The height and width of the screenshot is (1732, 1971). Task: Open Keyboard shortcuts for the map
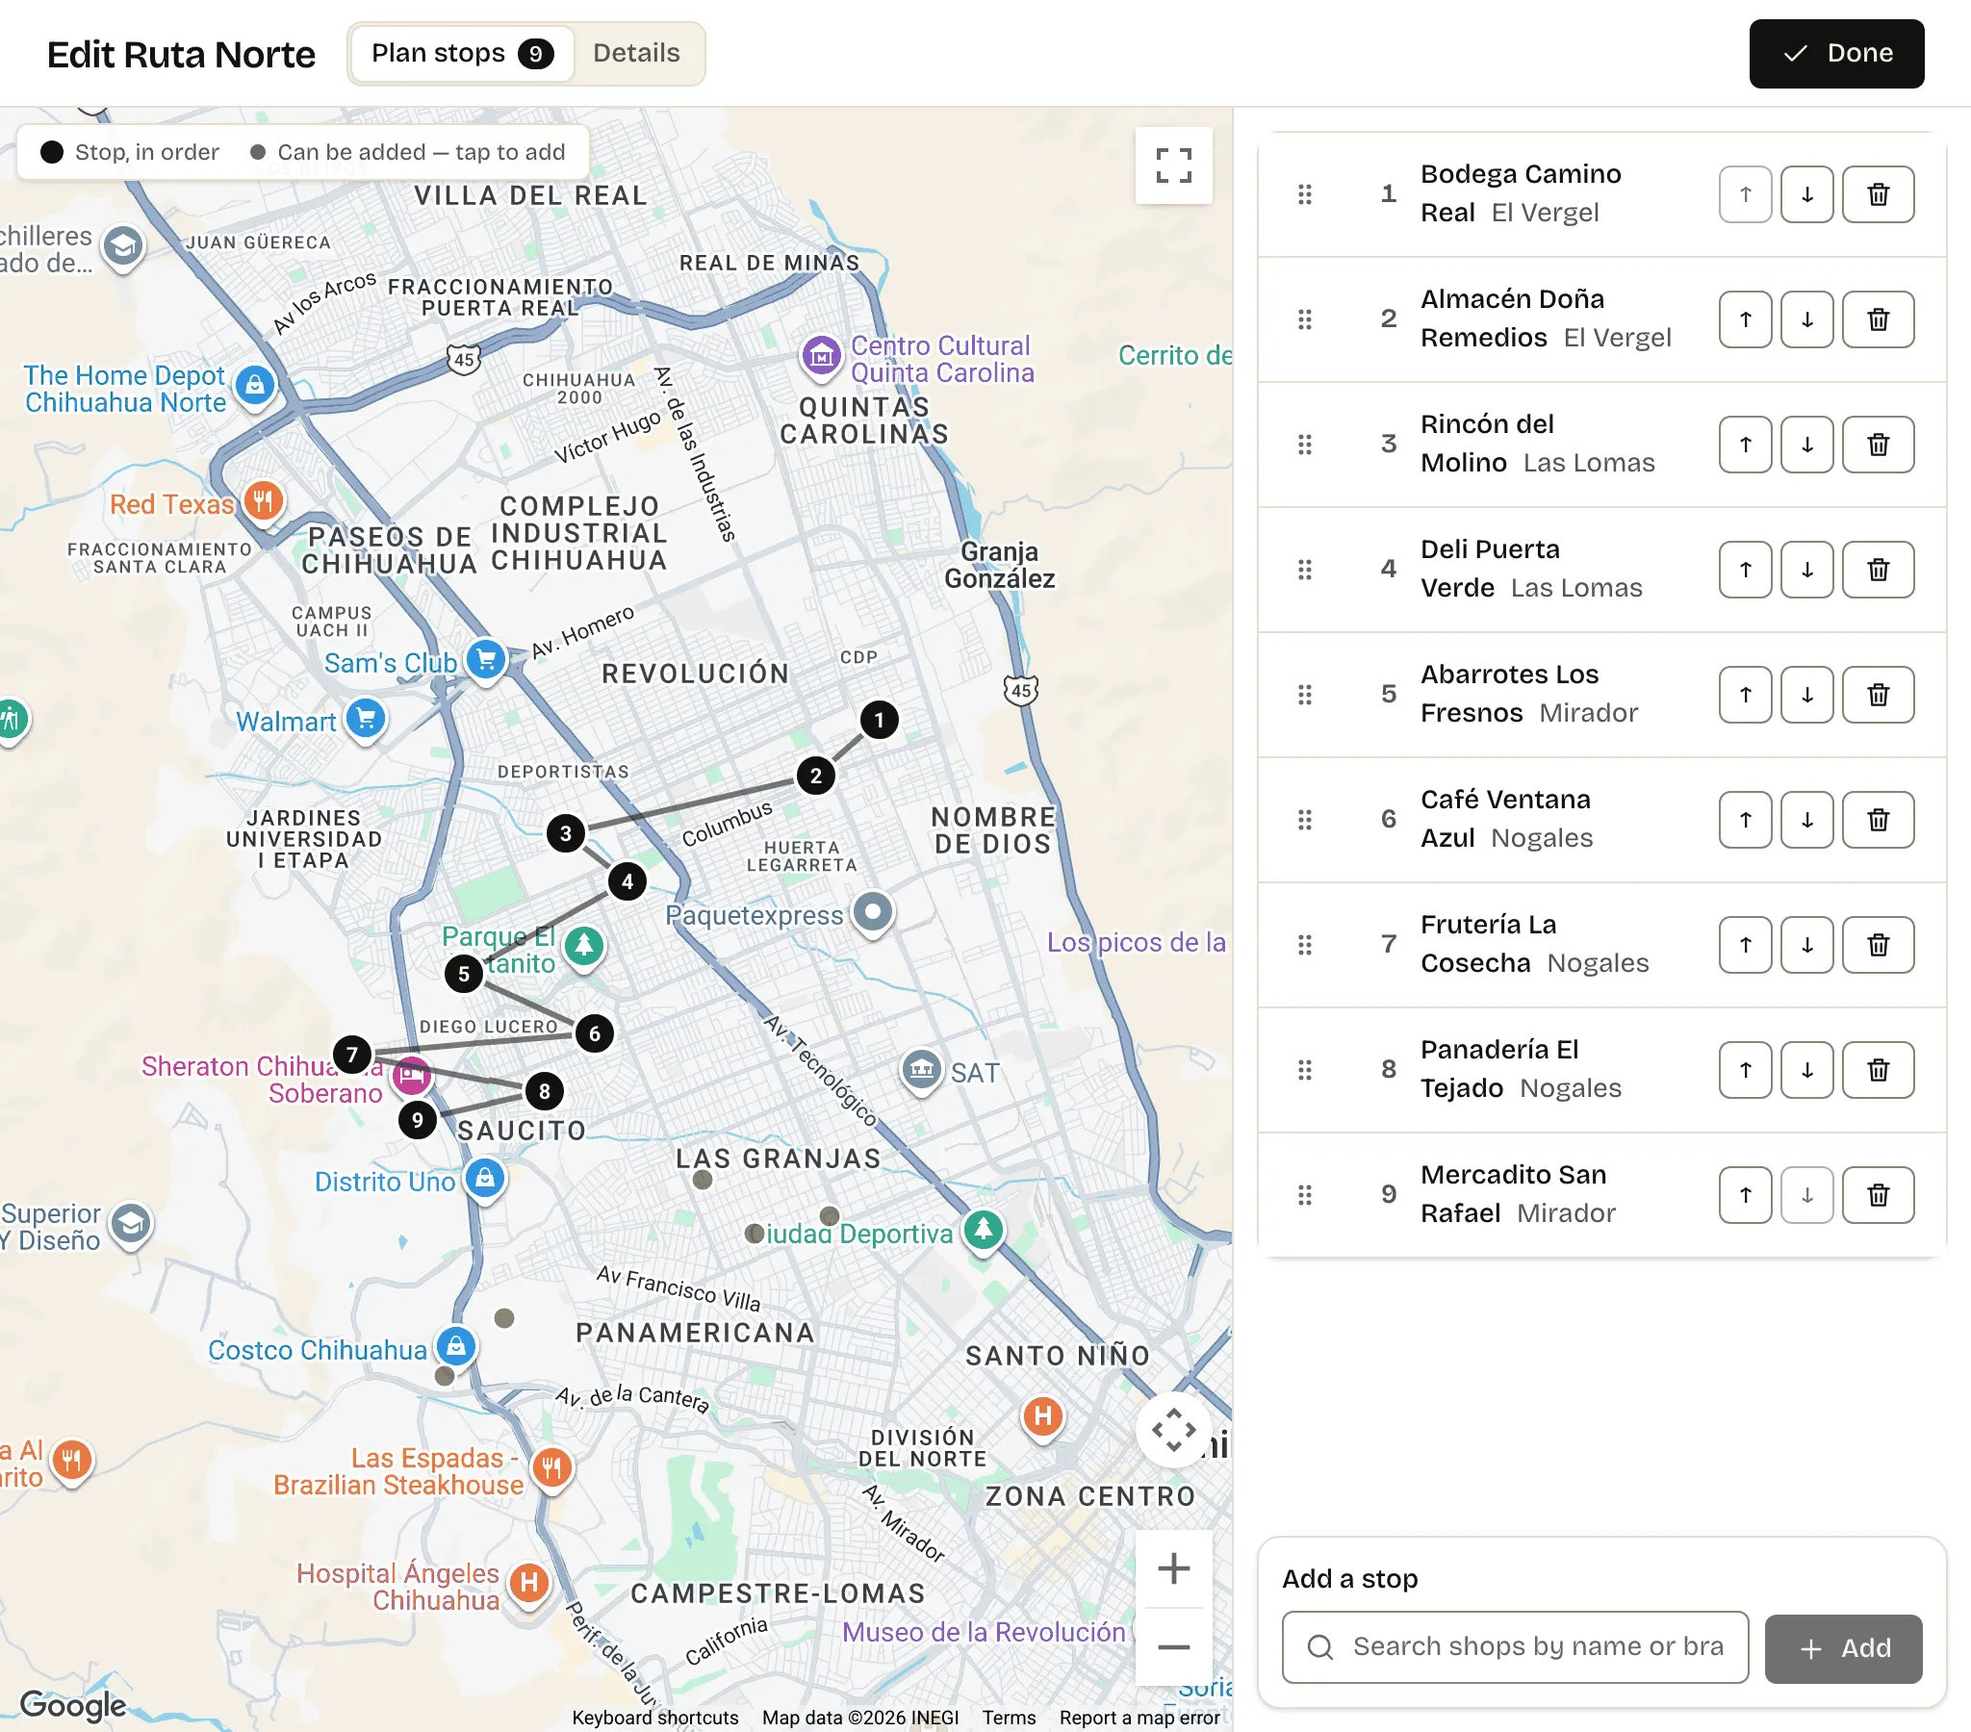(x=654, y=1718)
